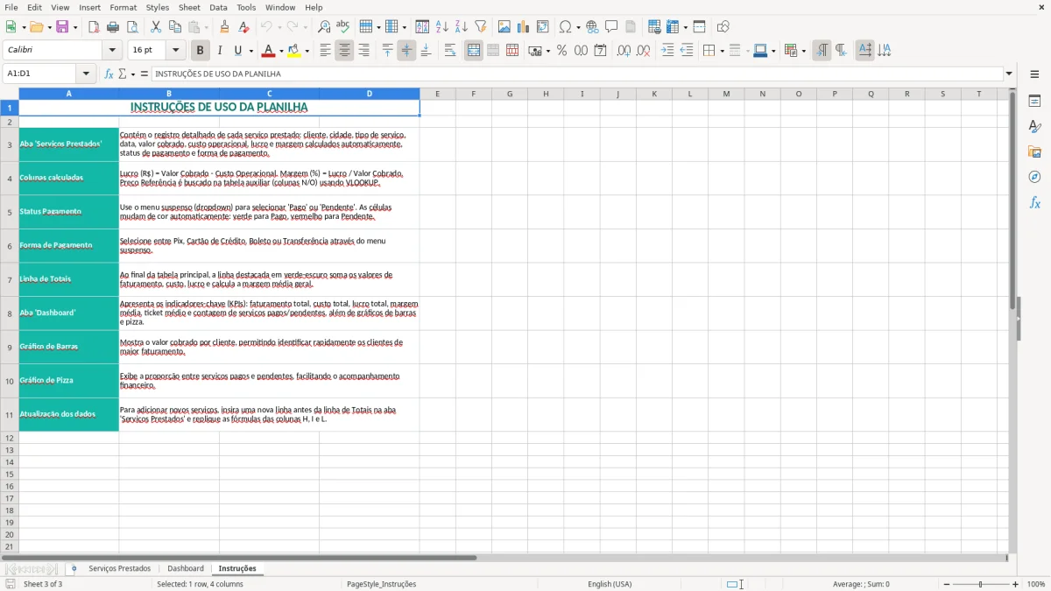This screenshot has height=591, width=1051.
Task: Open Find and Replace
Action: 324,27
